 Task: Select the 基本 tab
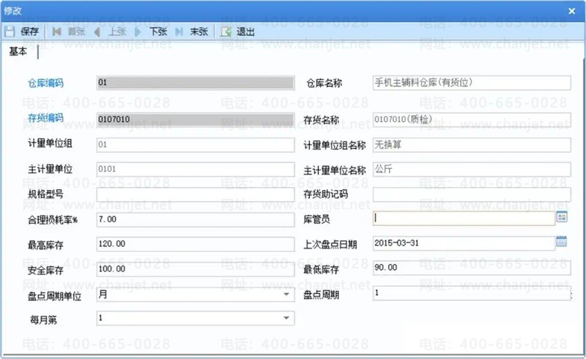tap(18, 51)
